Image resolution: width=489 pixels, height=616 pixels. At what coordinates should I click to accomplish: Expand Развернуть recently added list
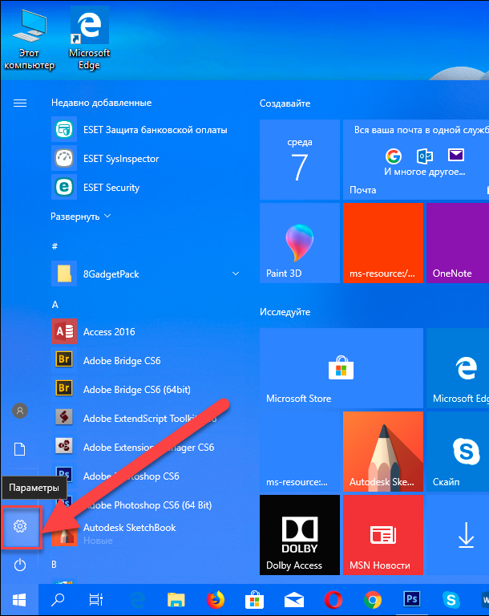[x=81, y=217]
